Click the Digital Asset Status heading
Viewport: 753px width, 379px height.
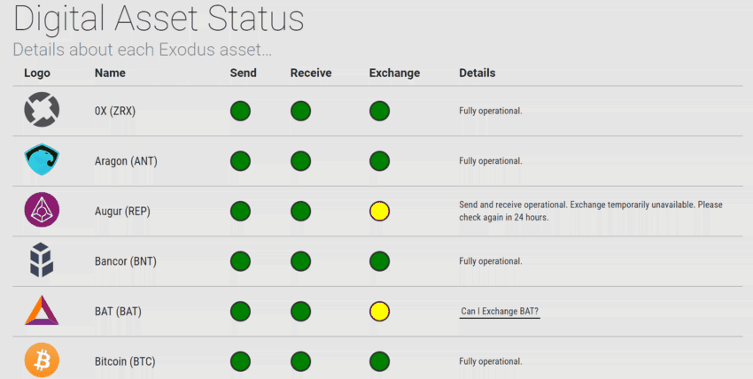[x=159, y=19]
